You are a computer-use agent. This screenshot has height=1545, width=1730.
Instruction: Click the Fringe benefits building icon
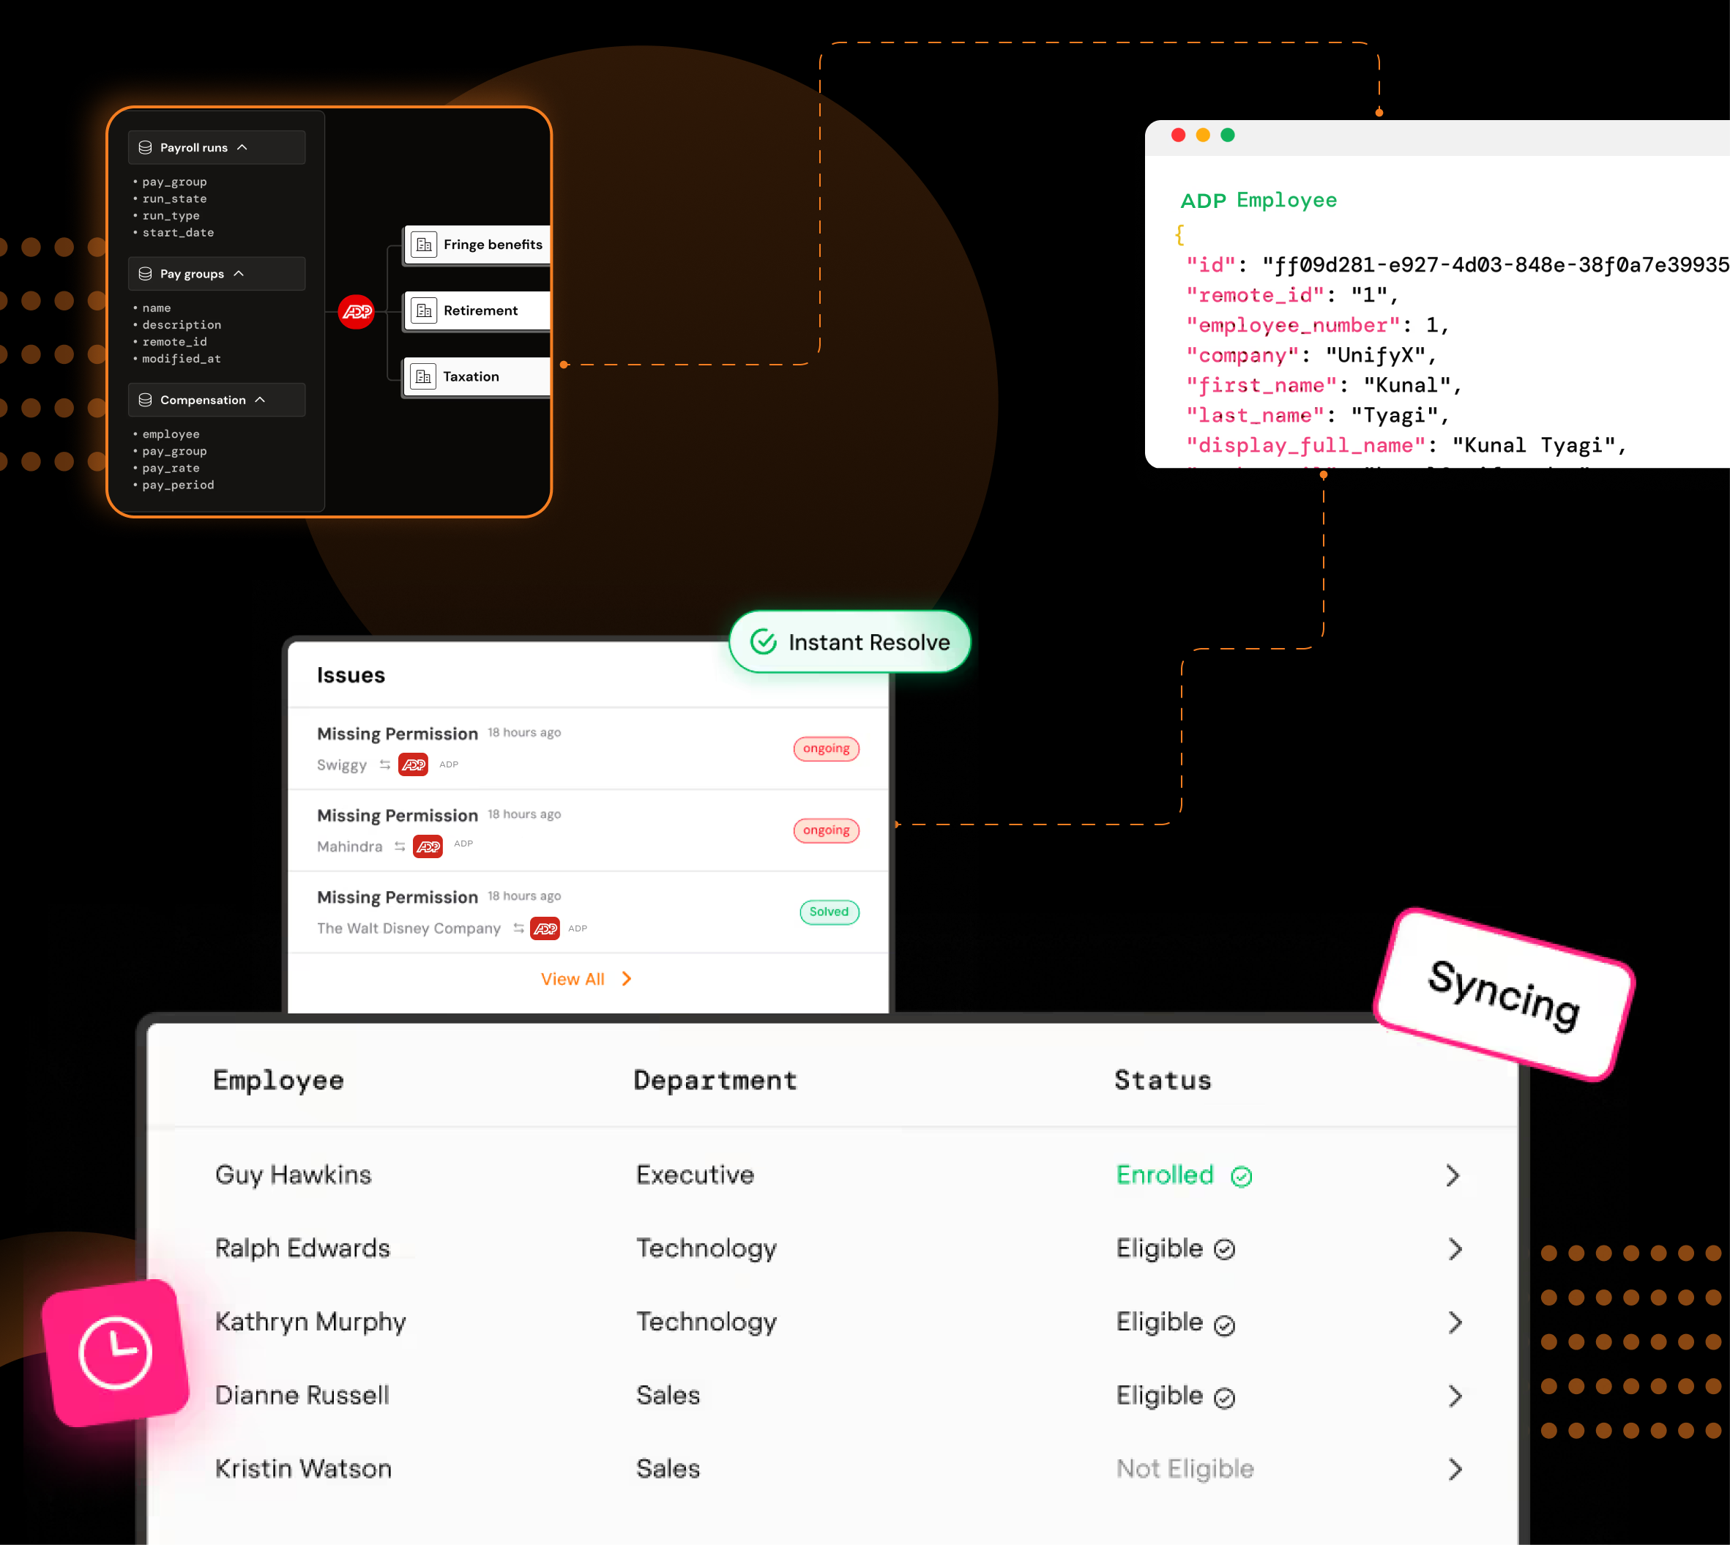click(x=424, y=245)
